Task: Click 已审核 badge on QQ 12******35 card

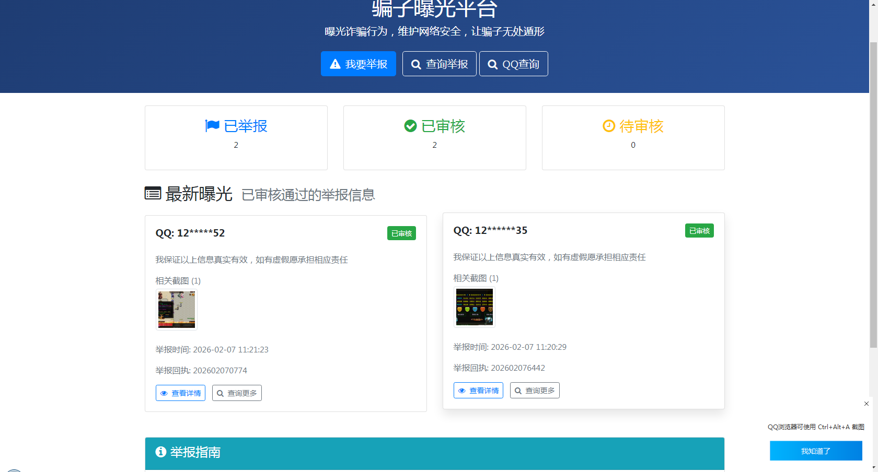Action: point(699,231)
